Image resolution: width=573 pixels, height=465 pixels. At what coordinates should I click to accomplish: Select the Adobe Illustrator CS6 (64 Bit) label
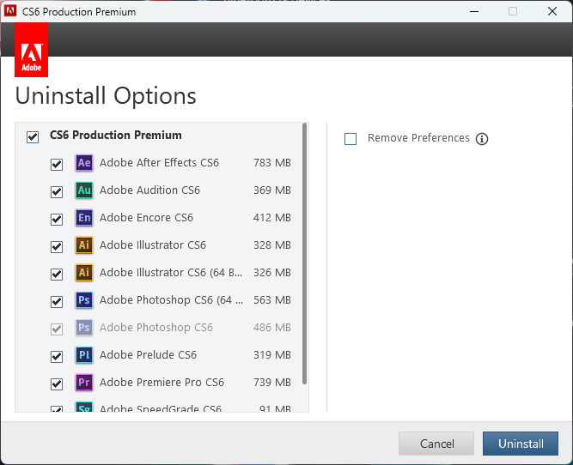pyautogui.click(x=171, y=273)
